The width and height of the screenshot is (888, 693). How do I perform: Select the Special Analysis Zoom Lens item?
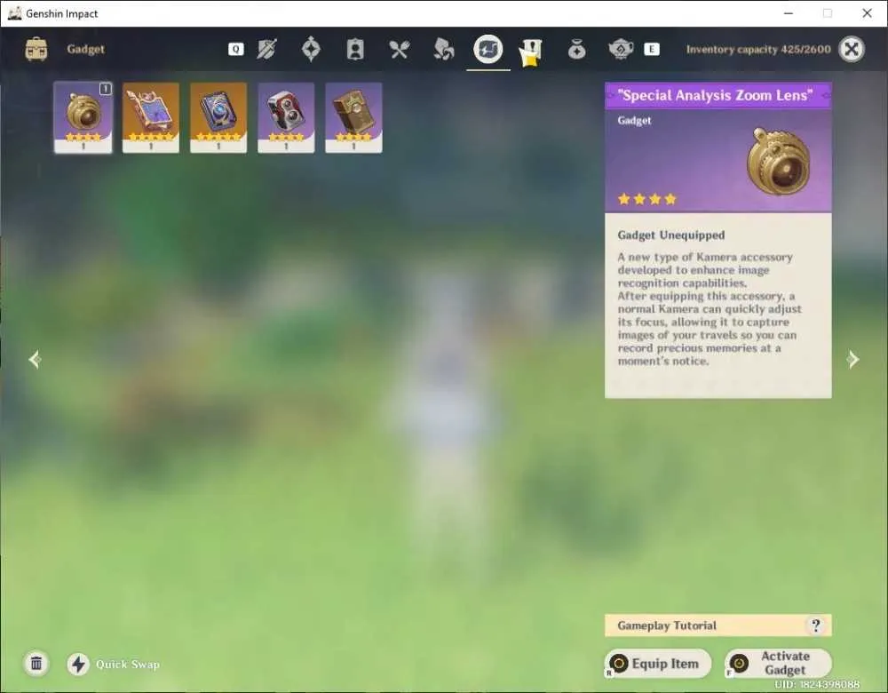click(83, 117)
